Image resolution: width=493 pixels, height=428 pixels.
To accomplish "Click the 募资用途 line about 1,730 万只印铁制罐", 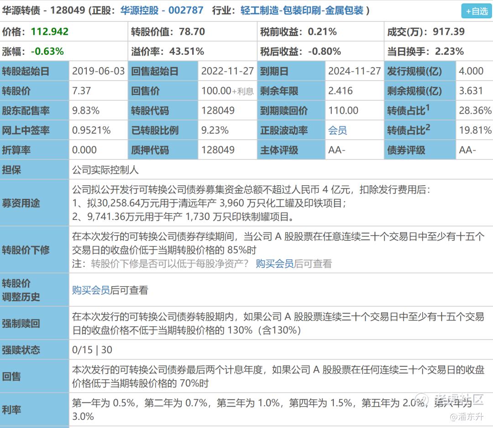I will point(183,217).
